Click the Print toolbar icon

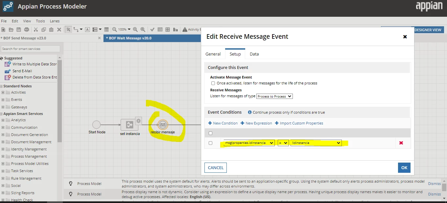point(27,30)
